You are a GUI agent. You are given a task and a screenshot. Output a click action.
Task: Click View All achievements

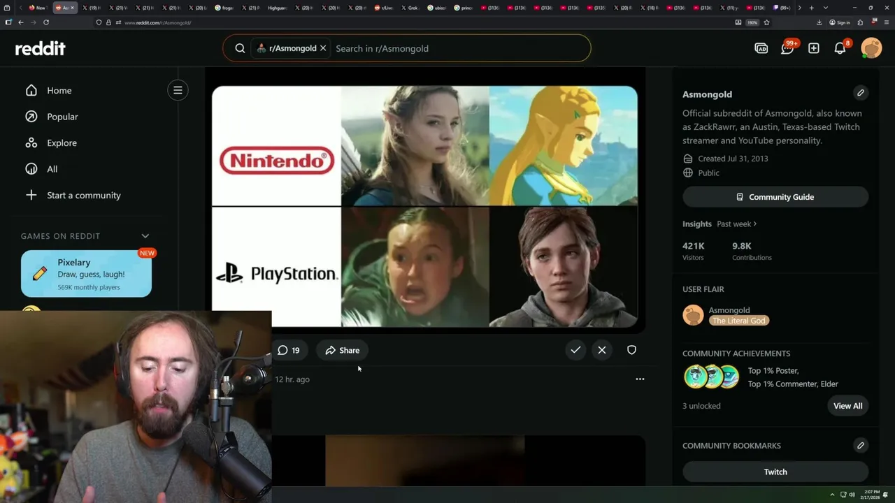[x=847, y=406]
